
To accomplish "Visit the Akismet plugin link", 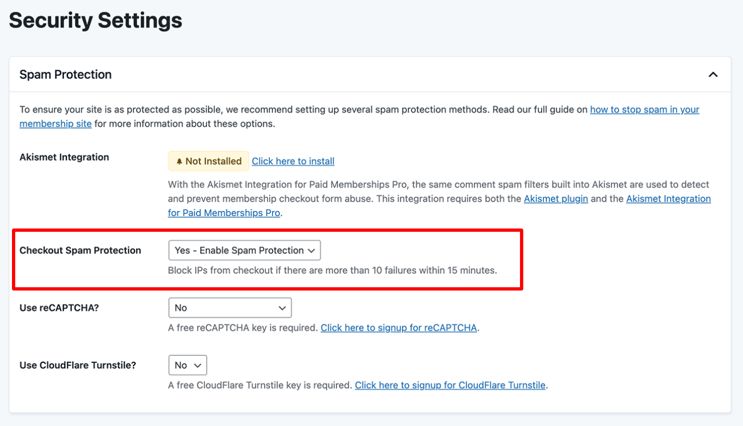I will click(555, 199).
